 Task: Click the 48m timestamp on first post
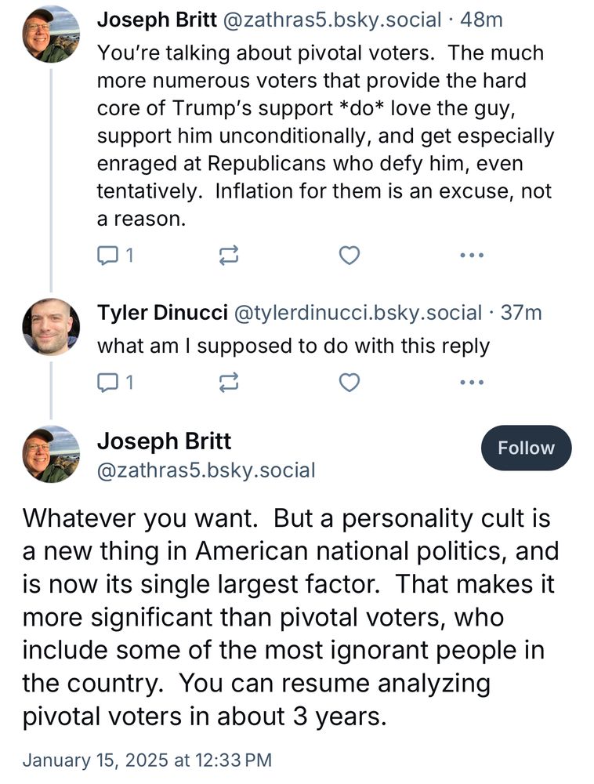[x=482, y=20]
